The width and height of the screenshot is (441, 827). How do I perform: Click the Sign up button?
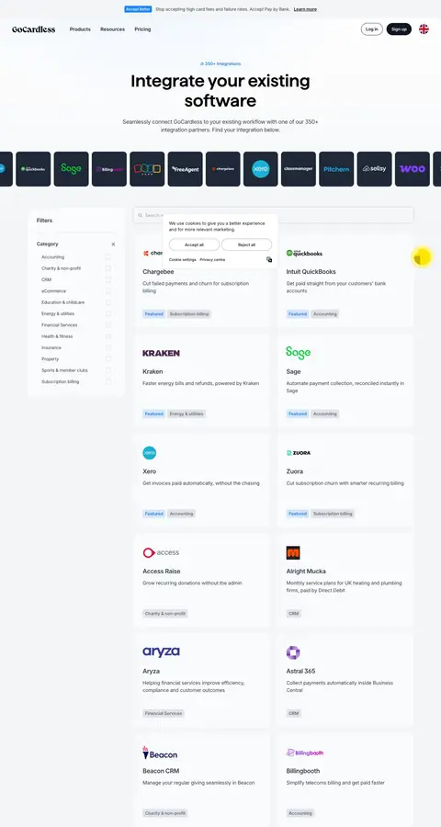pos(399,29)
